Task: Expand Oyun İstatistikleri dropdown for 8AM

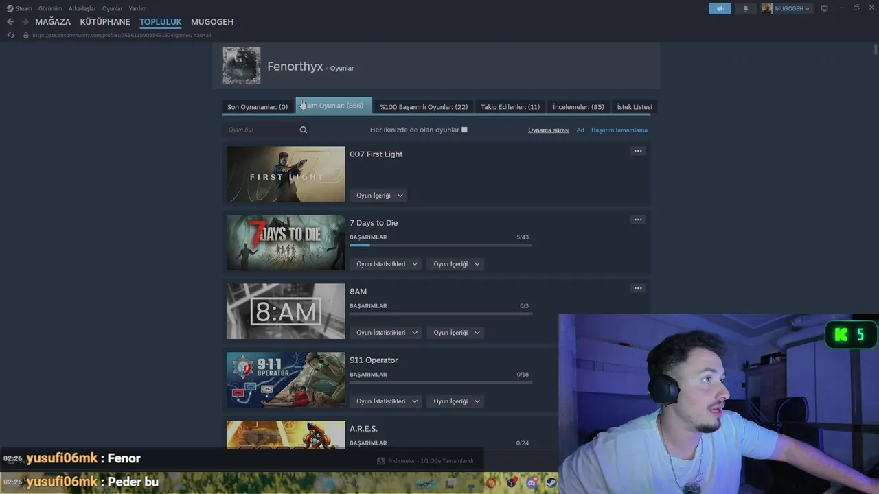Action: 387,333
